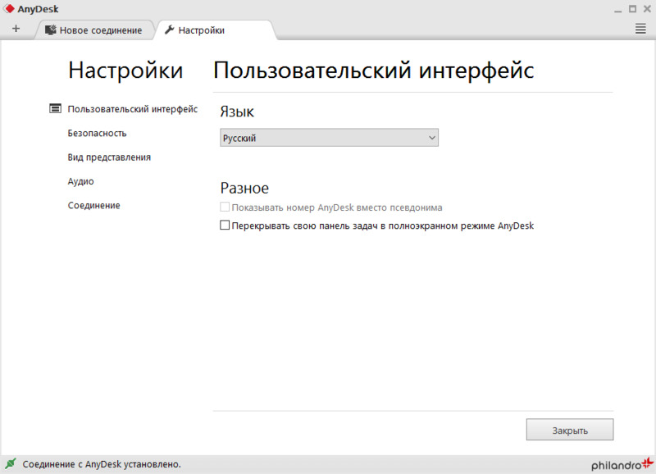Close the AnyDesk window
Image resolution: width=656 pixels, height=474 pixels.
[647, 9]
